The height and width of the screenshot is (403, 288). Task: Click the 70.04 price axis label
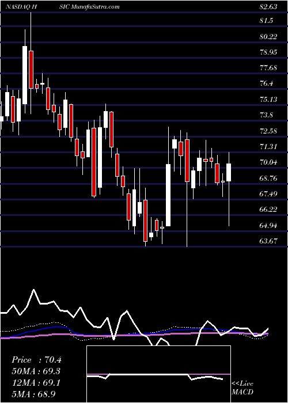click(x=268, y=162)
